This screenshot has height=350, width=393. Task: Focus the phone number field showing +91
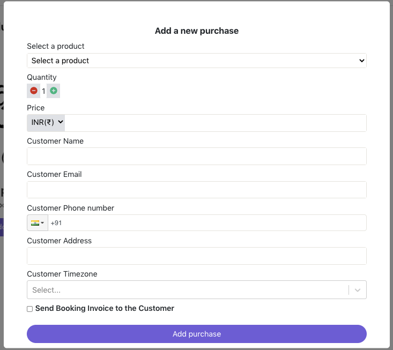coord(207,223)
